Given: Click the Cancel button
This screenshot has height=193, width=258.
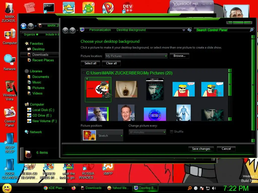Looking at the screenshot, I should 226,149.
